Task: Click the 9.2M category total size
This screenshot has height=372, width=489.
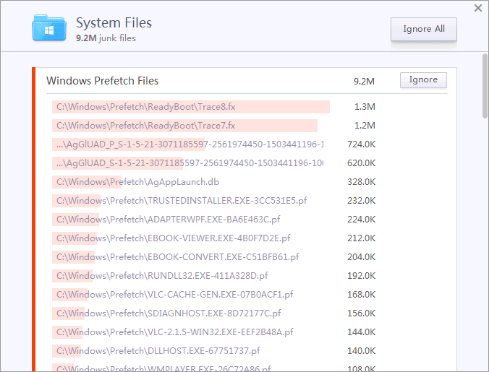Action: point(364,82)
